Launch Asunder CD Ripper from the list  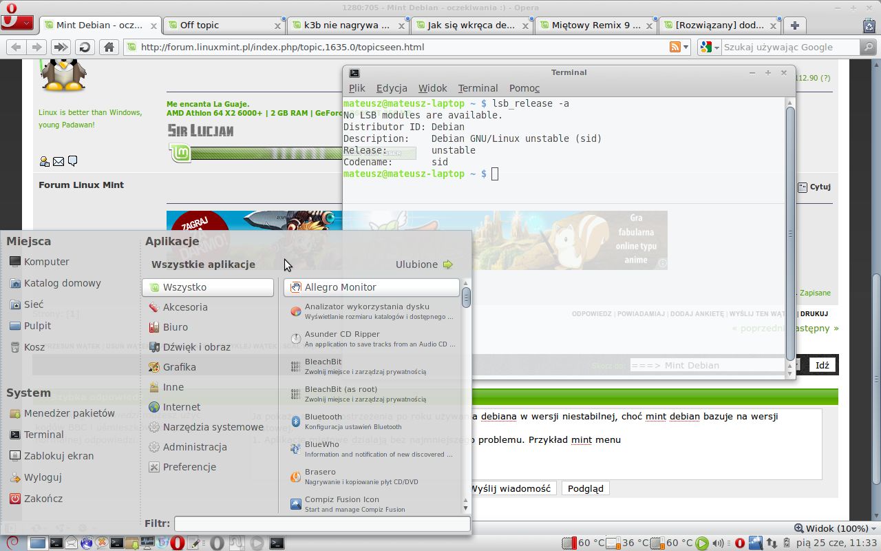click(x=372, y=339)
